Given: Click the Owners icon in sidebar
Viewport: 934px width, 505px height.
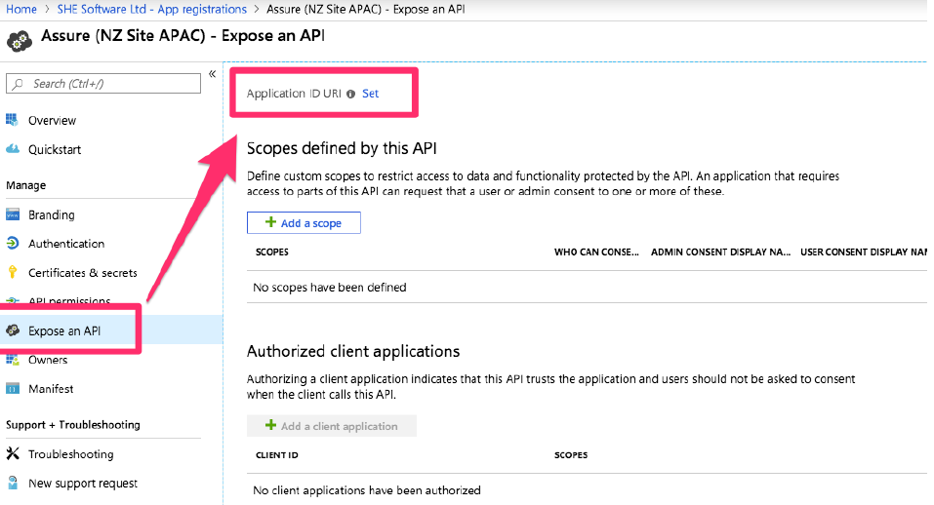Looking at the screenshot, I should click(x=13, y=360).
